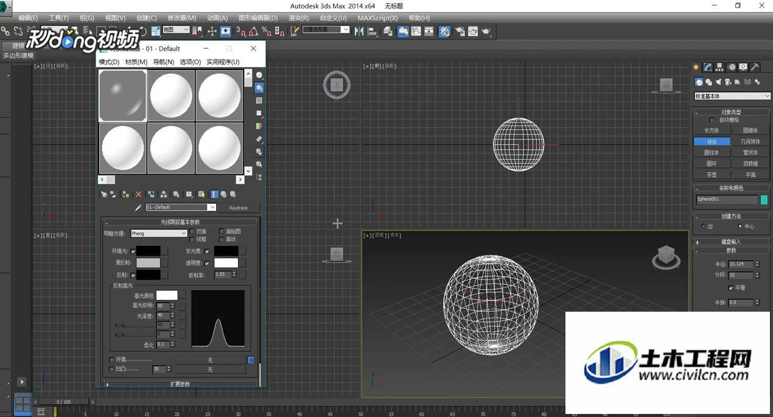Open the Create tab in command panel

click(696, 67)
